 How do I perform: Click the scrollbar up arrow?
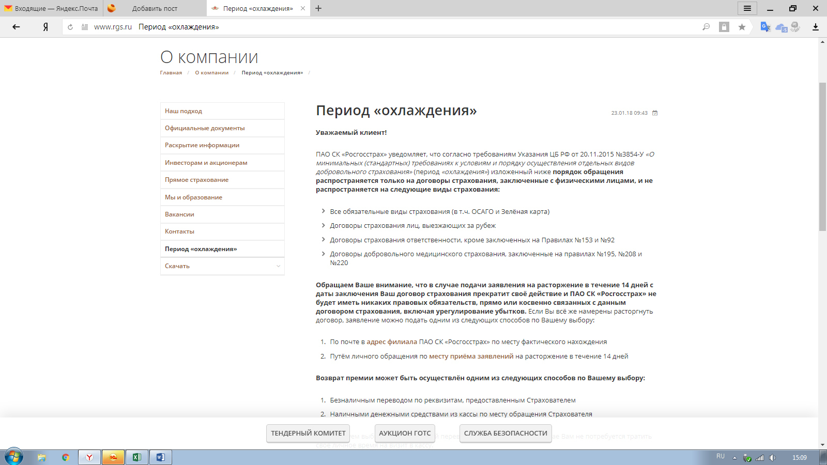coord(822,42)
